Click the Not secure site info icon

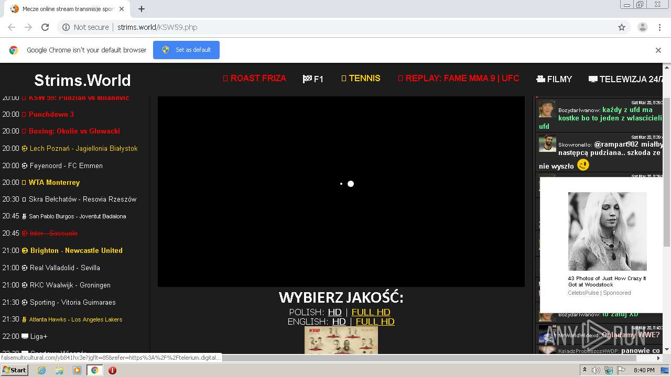coord(66,27)
